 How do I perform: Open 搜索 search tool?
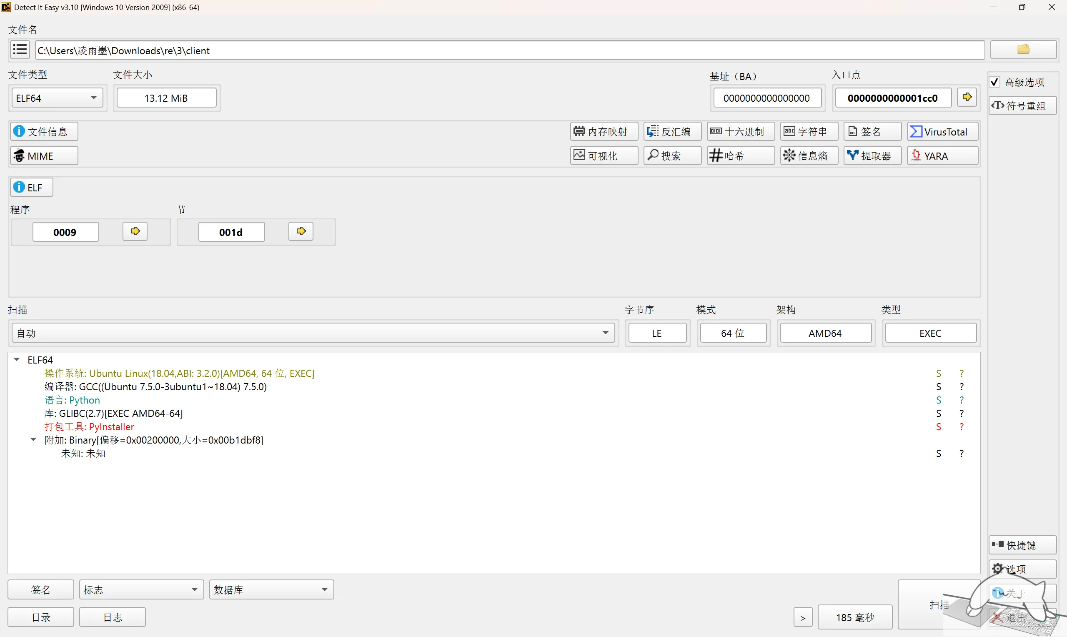point(672,155)
